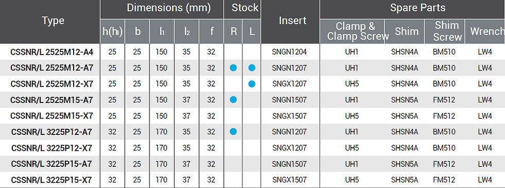Select type CSSNR/L 3225P12-A7
The width and height of the screenshot is (505, 188).
(x=52, y=132)
